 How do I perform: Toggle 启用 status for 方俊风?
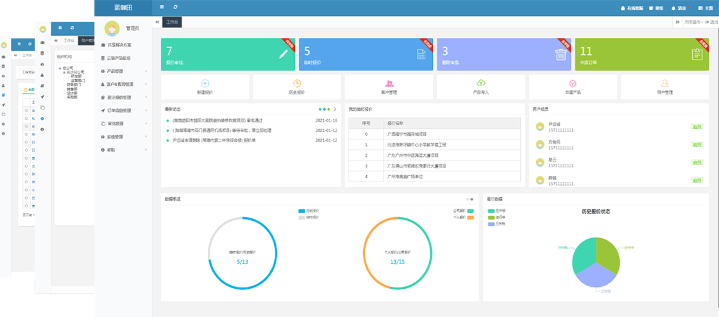[697, 145]
